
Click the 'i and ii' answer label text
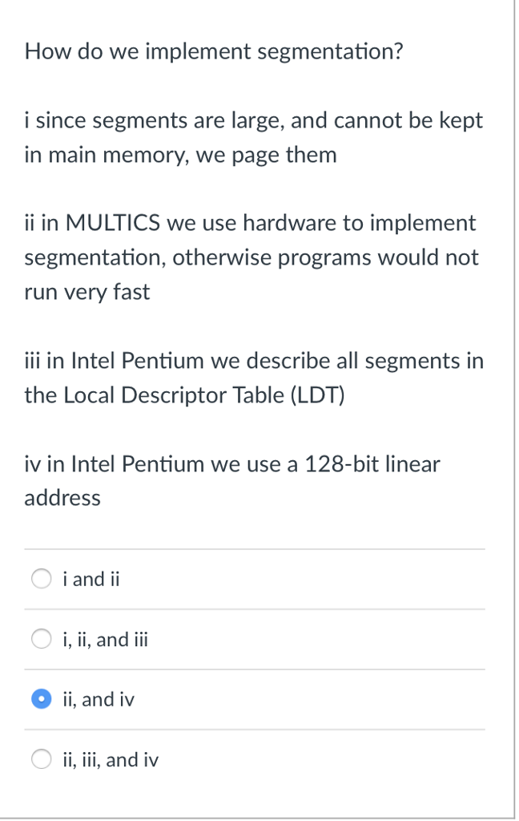pyautogui.click(x=91, y=578)
